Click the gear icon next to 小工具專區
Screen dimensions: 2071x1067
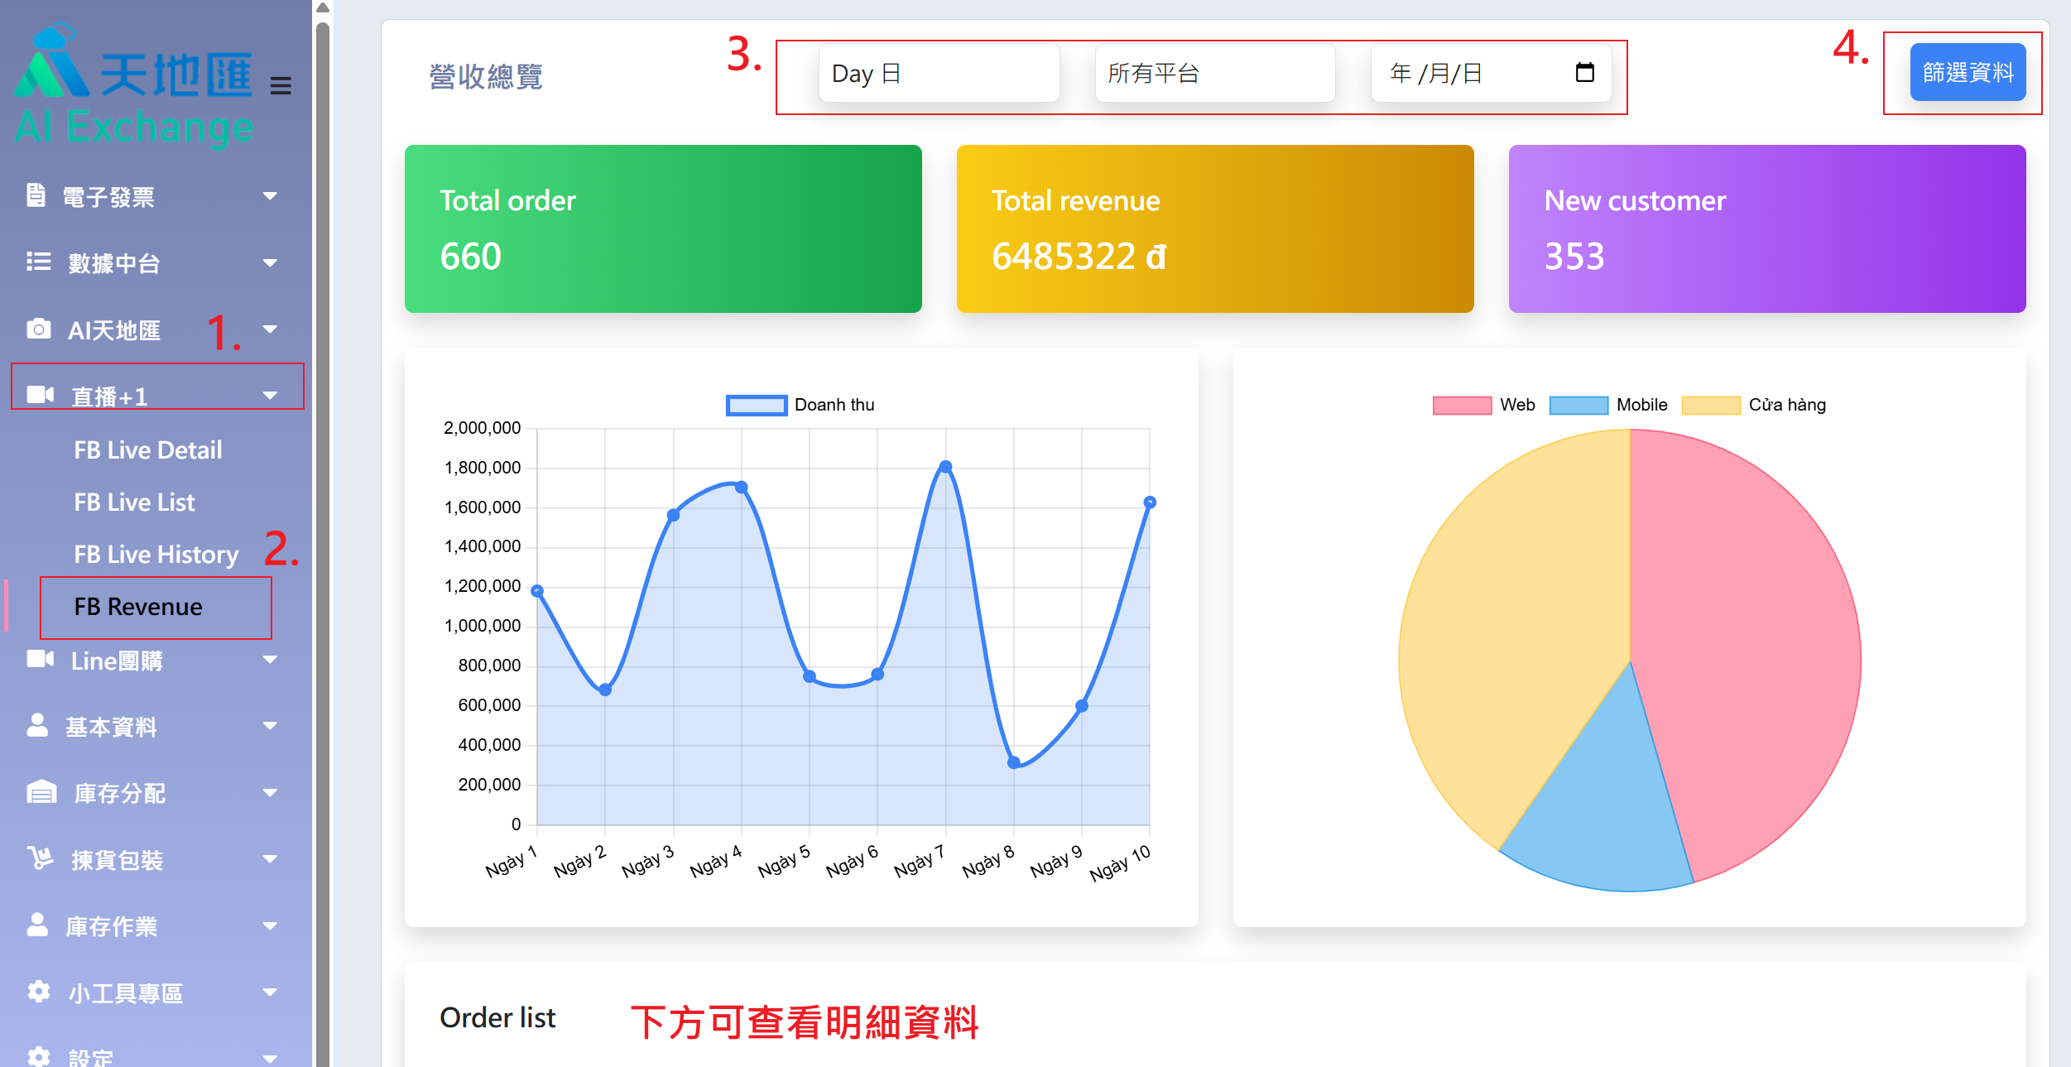(38, 991)
